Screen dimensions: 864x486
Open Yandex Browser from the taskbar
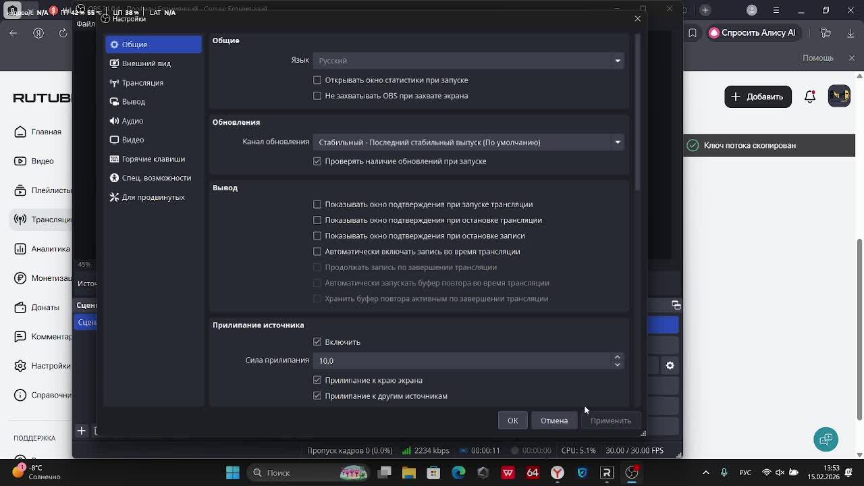pyautogui.click(x=558, y=473)
